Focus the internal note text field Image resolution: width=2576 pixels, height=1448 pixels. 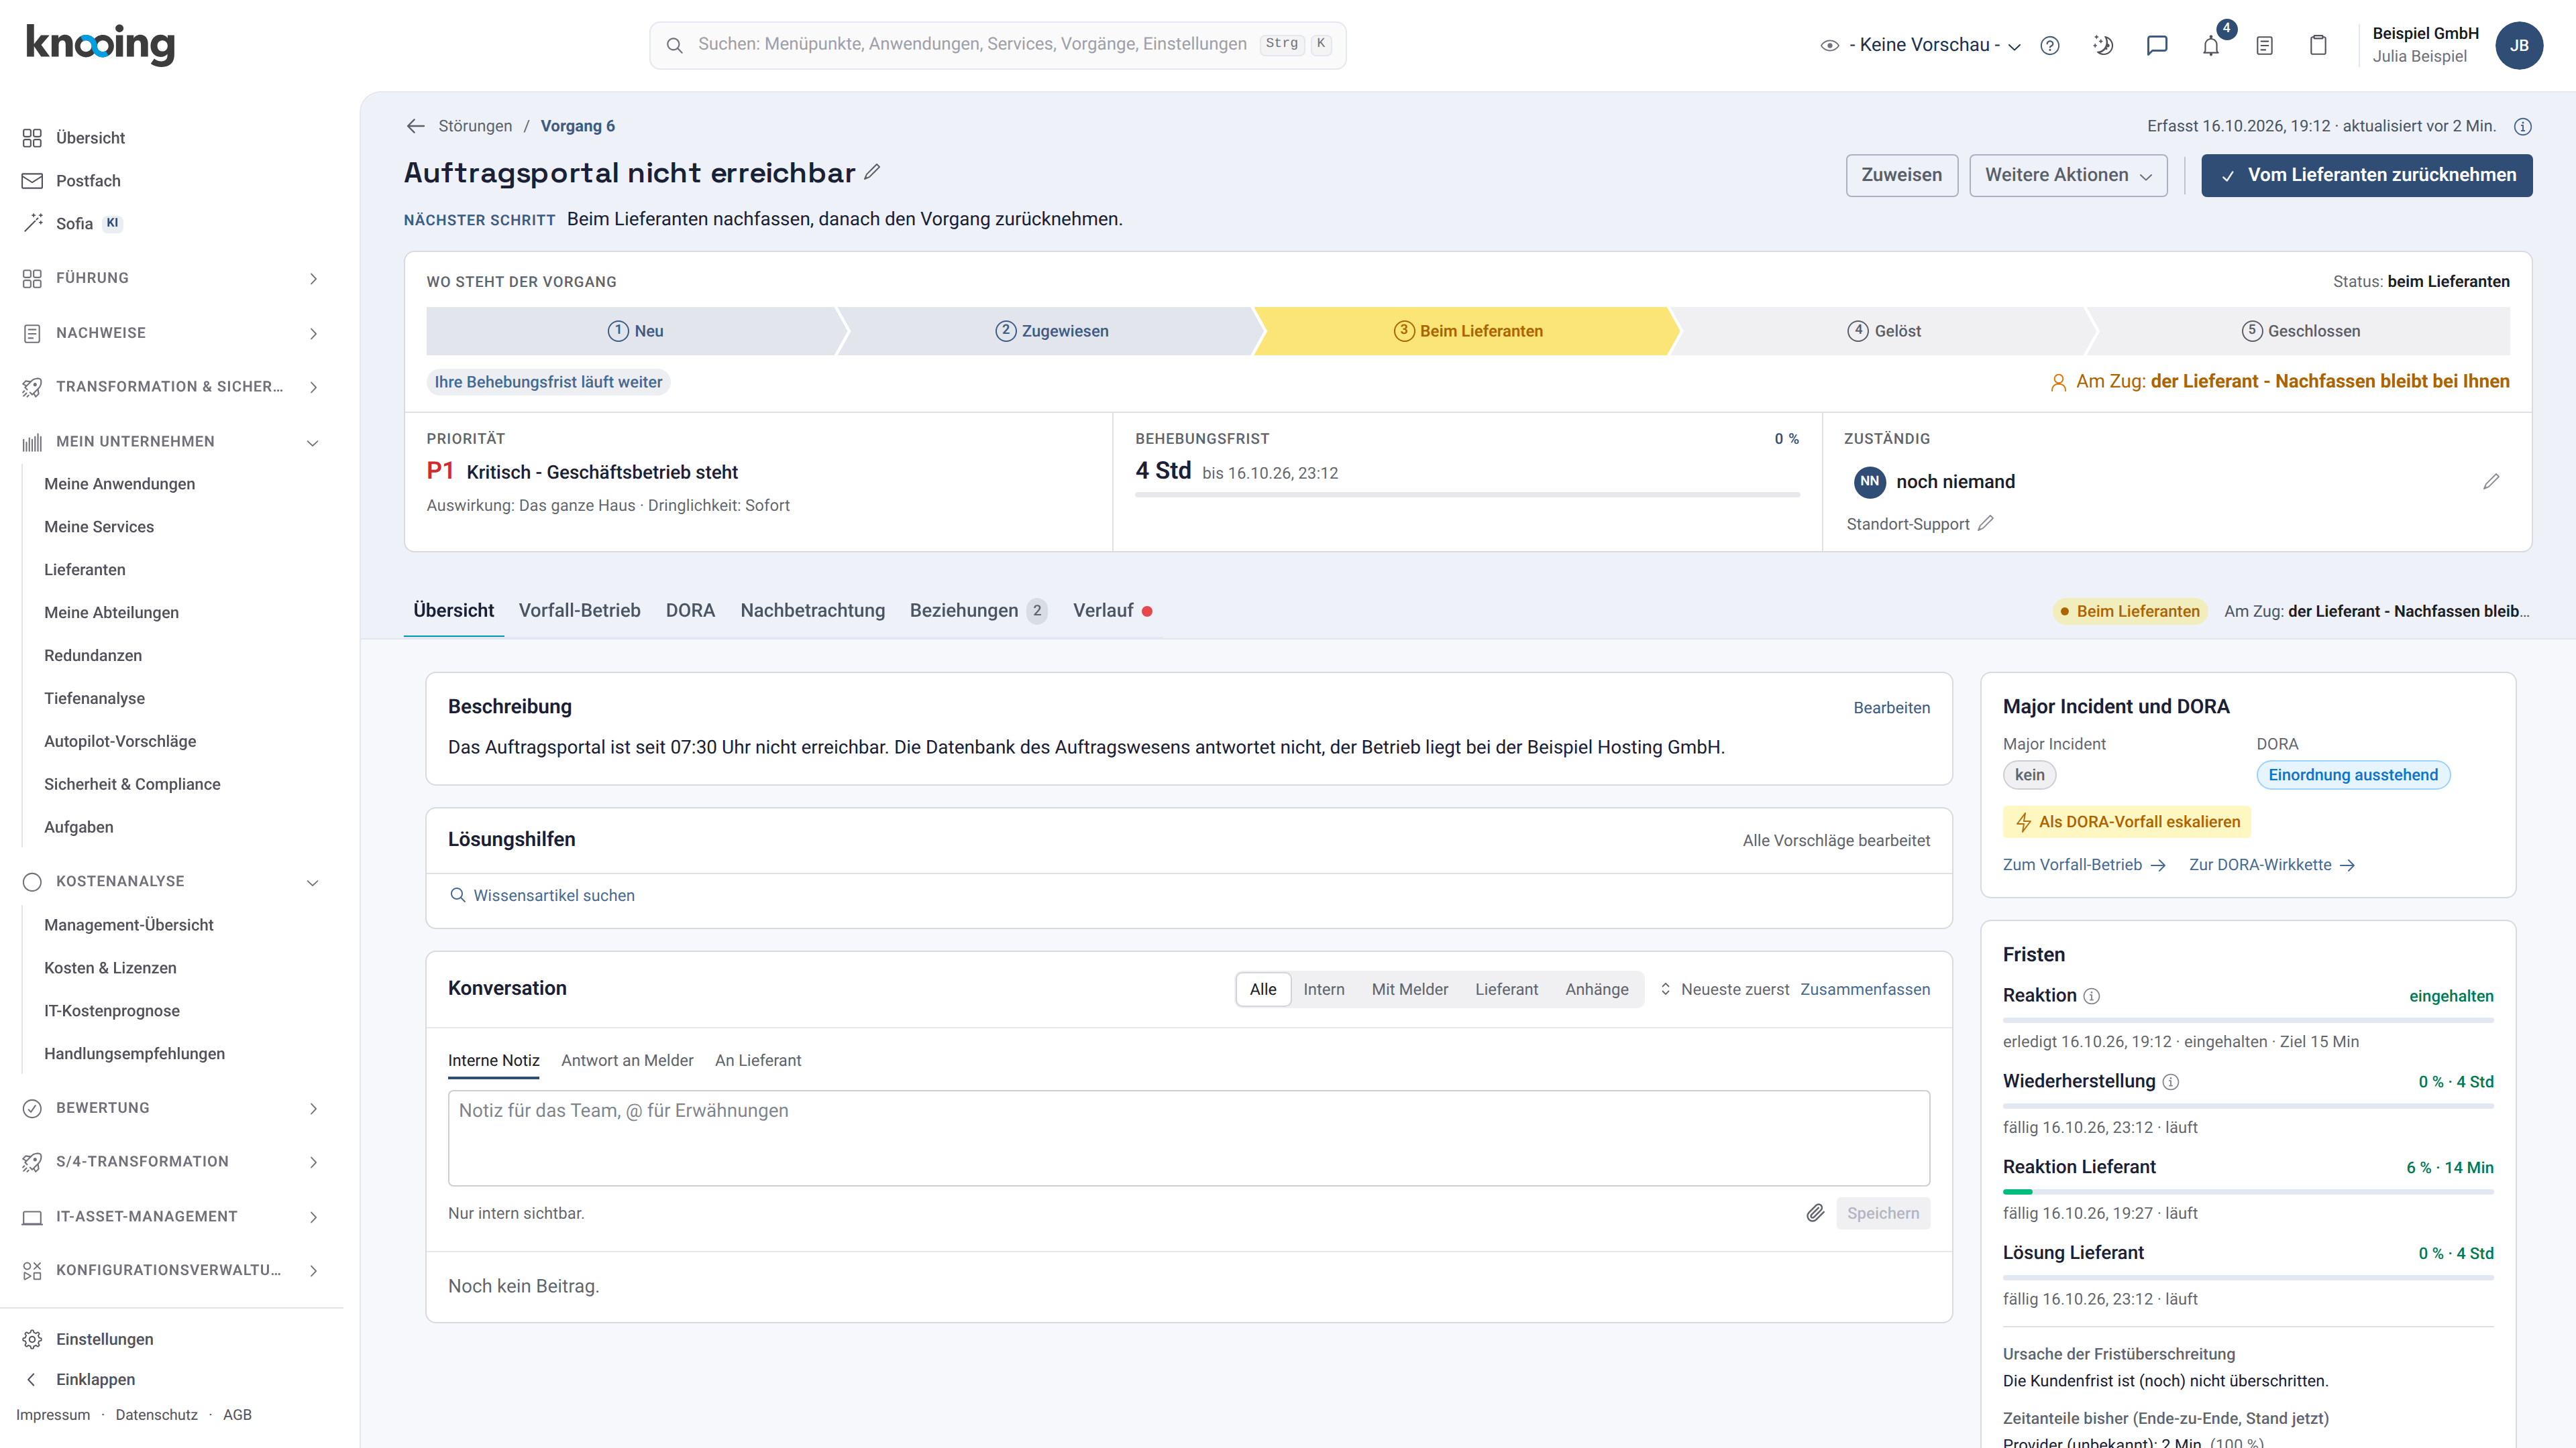point(1188,1138)
